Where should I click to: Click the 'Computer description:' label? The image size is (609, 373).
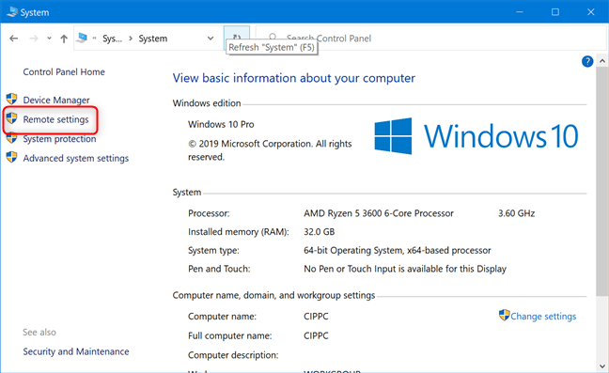[233, 355]
